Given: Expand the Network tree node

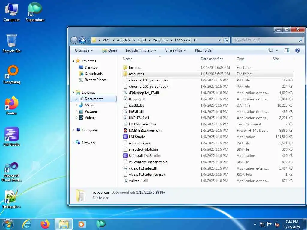Looking at the screenshot, I should [x=73, y=143].
